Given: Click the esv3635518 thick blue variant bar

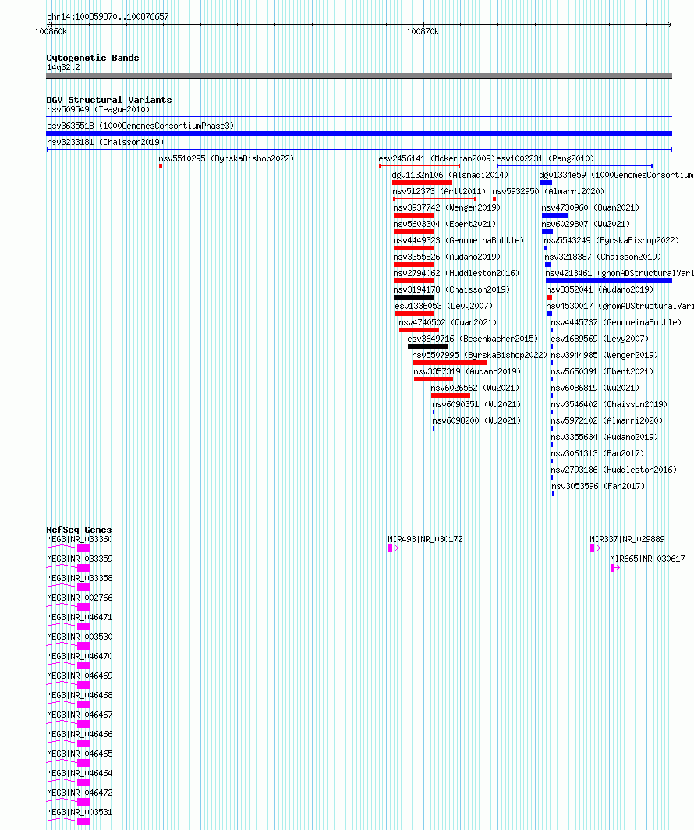Looking at the screenshot, I should 359,133.
